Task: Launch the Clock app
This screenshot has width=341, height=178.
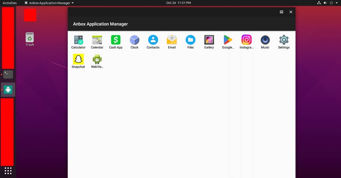Action: pos(135,42)
